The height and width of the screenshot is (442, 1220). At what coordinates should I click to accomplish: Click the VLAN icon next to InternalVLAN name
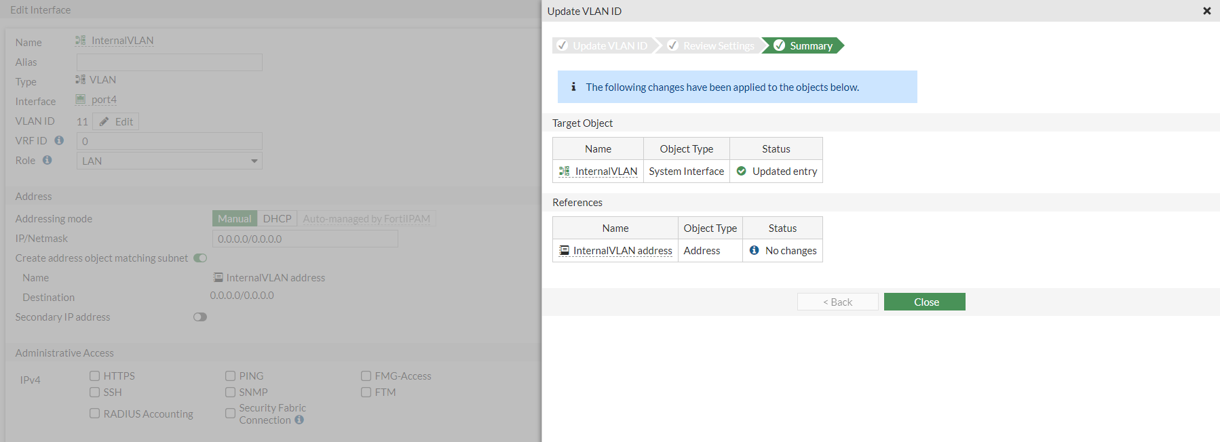pyautogui.click(x=81, y=41)
